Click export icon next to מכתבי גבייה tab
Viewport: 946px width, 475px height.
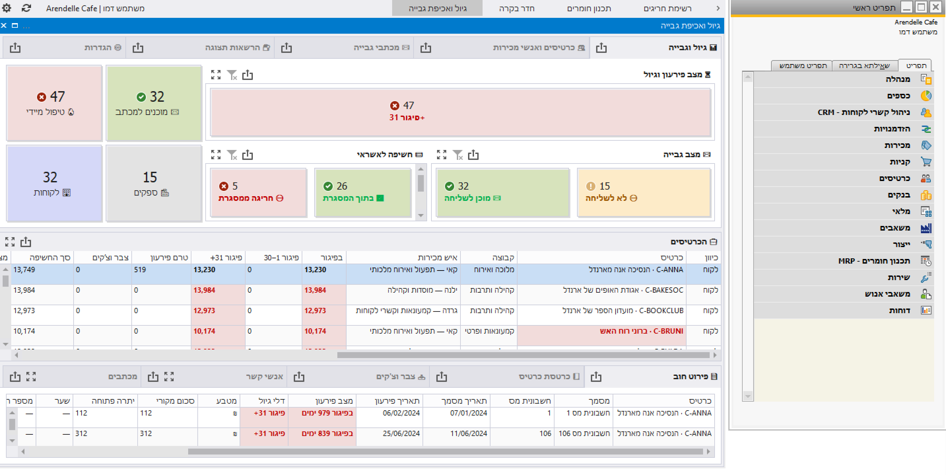(287, 48)
